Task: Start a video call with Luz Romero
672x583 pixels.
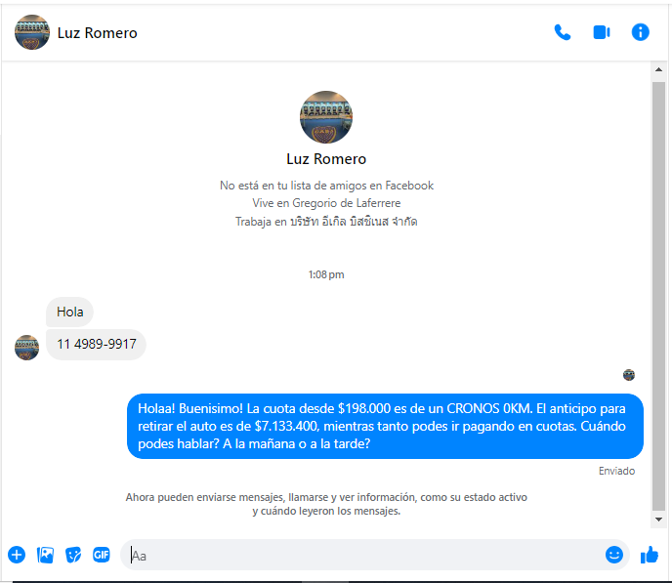Action: 602,32
